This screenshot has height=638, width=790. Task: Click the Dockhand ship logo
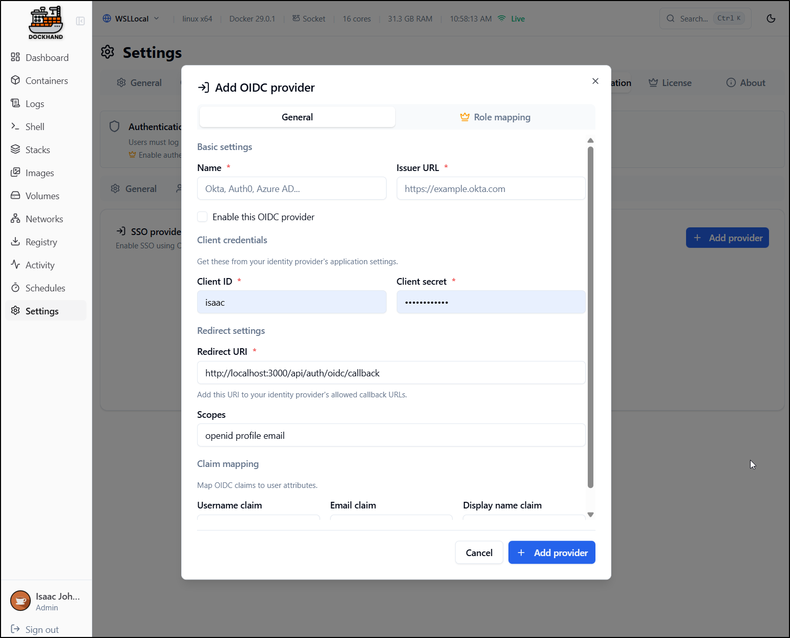[x=46, y=22]
